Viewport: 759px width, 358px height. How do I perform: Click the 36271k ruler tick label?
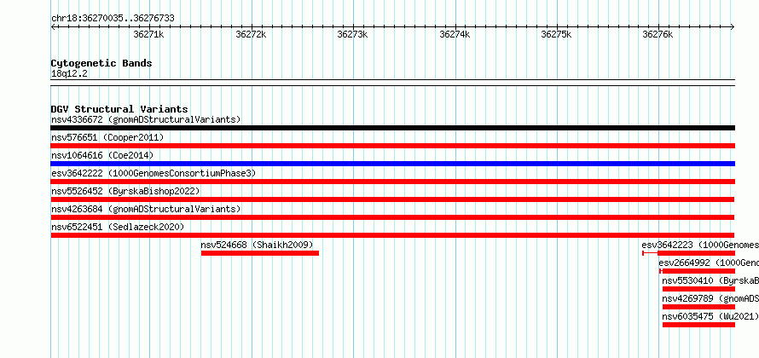148,34
